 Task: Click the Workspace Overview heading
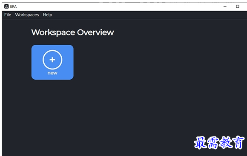(72, 32)
